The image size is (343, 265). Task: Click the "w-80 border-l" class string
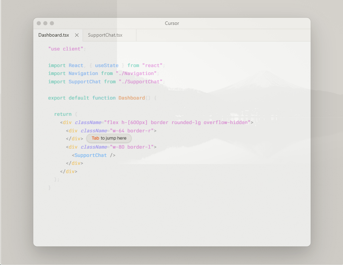131,147
